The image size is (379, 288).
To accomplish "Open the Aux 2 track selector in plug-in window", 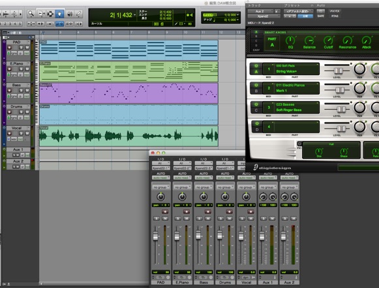I will click(x=260, y=11).
